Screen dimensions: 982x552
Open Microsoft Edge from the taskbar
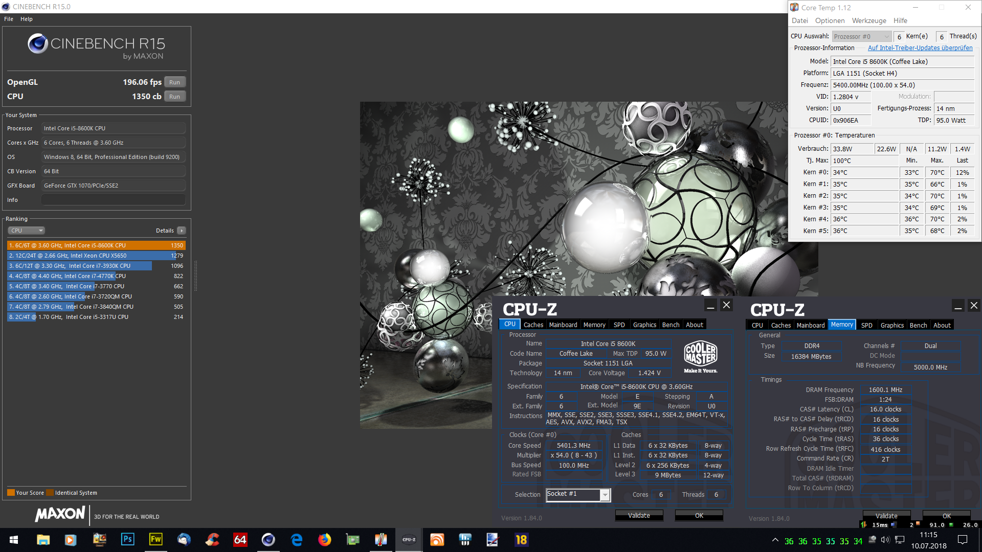point(297,540)
